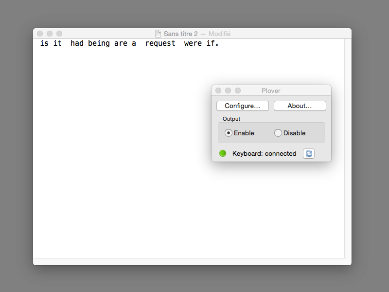This screenshot has height=292, width=389.
Task: Click the word "had" in the document
Action: pos(77,43)
